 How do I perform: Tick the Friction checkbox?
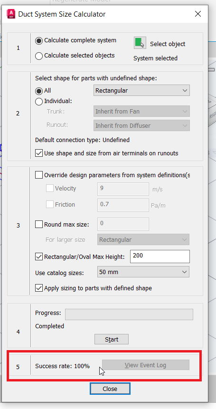point(50,204)
